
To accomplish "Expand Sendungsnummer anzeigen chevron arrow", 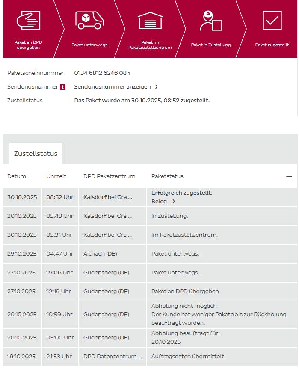I will coord(157,87).
